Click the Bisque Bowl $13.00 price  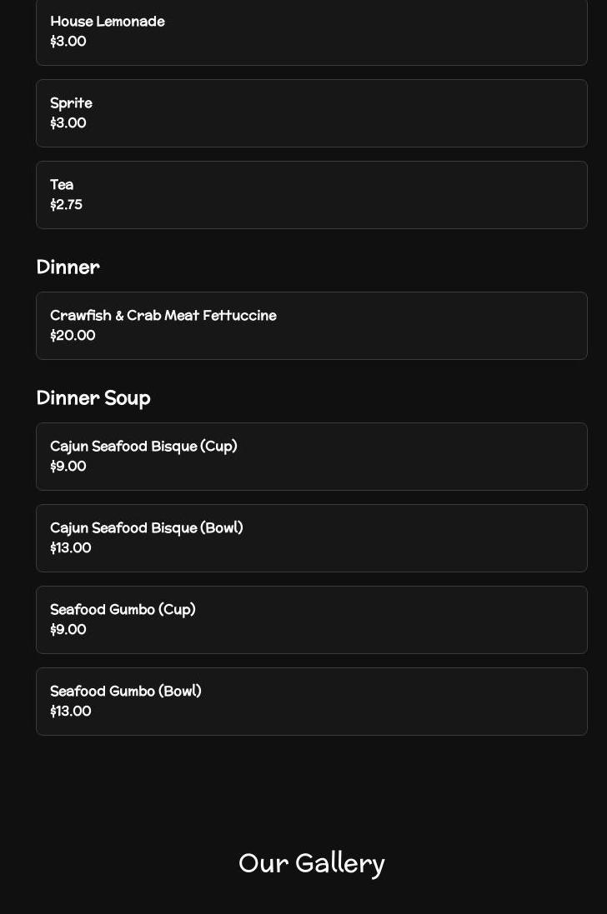coord(71,547)
